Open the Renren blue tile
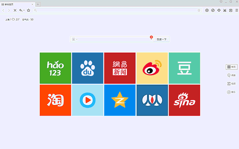Viewport: 239px width, 149px height. pyautogui.click(x=152, y=100)
